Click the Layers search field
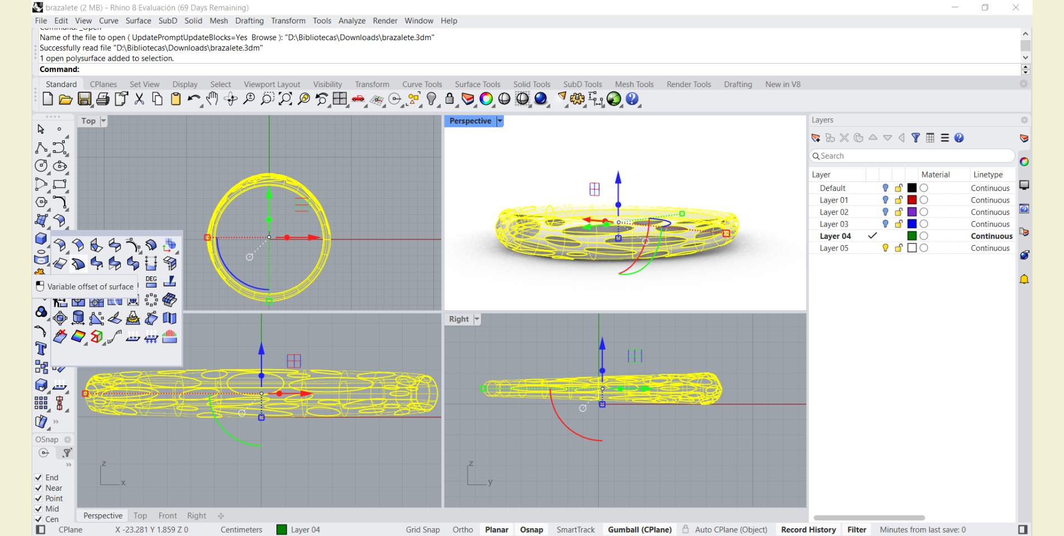Image resolution: width=1064 pixels, height=536 pixels. click(912, 156)
